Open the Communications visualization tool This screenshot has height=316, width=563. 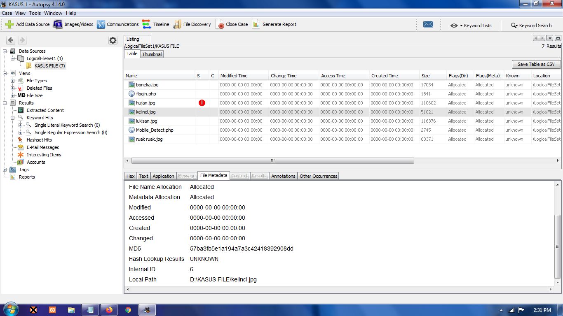[101, 25]
